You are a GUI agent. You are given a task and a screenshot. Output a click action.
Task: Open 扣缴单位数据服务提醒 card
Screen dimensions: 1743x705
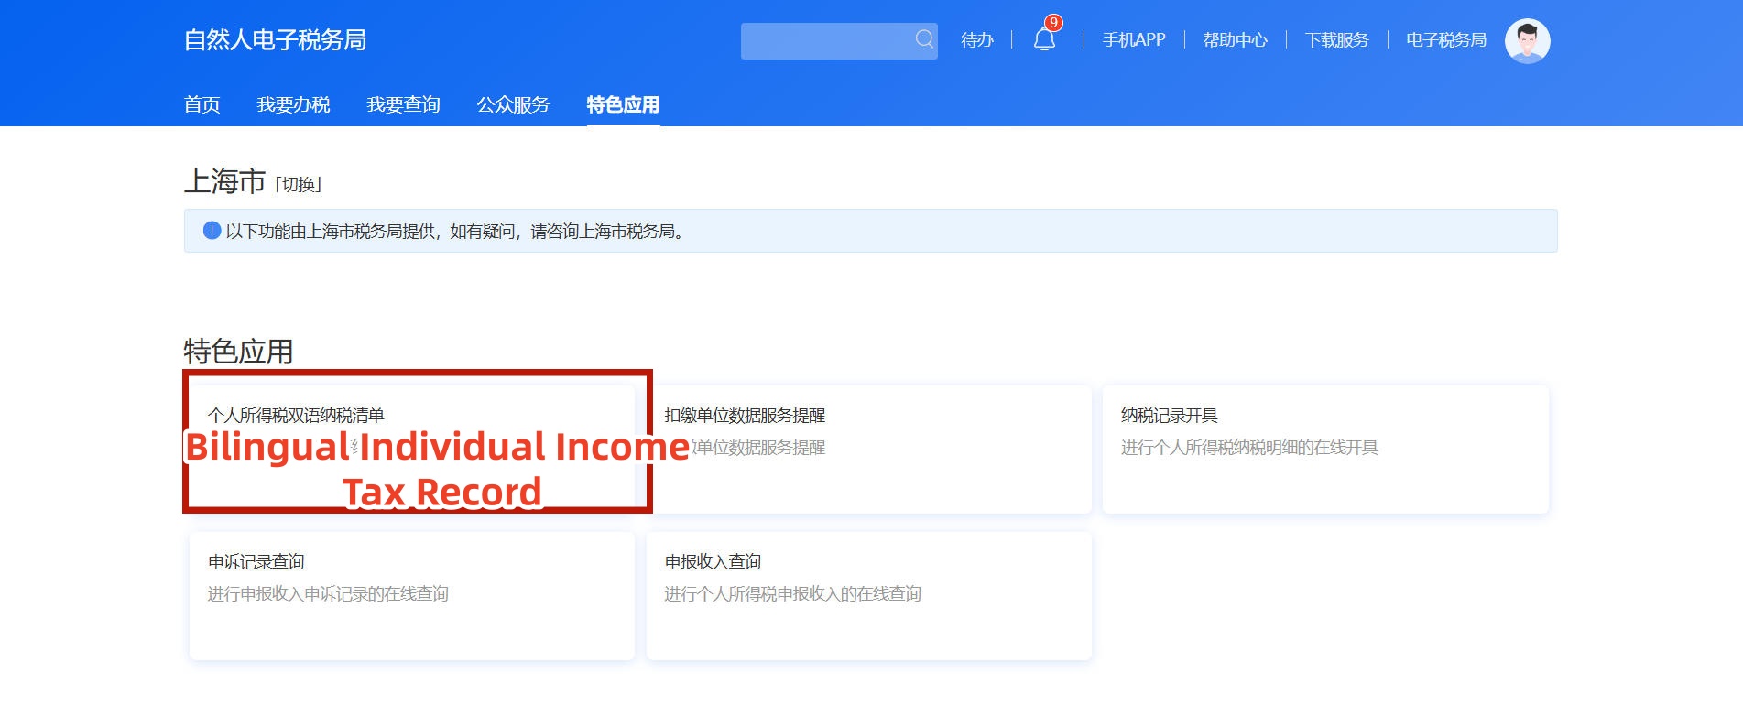867,449
